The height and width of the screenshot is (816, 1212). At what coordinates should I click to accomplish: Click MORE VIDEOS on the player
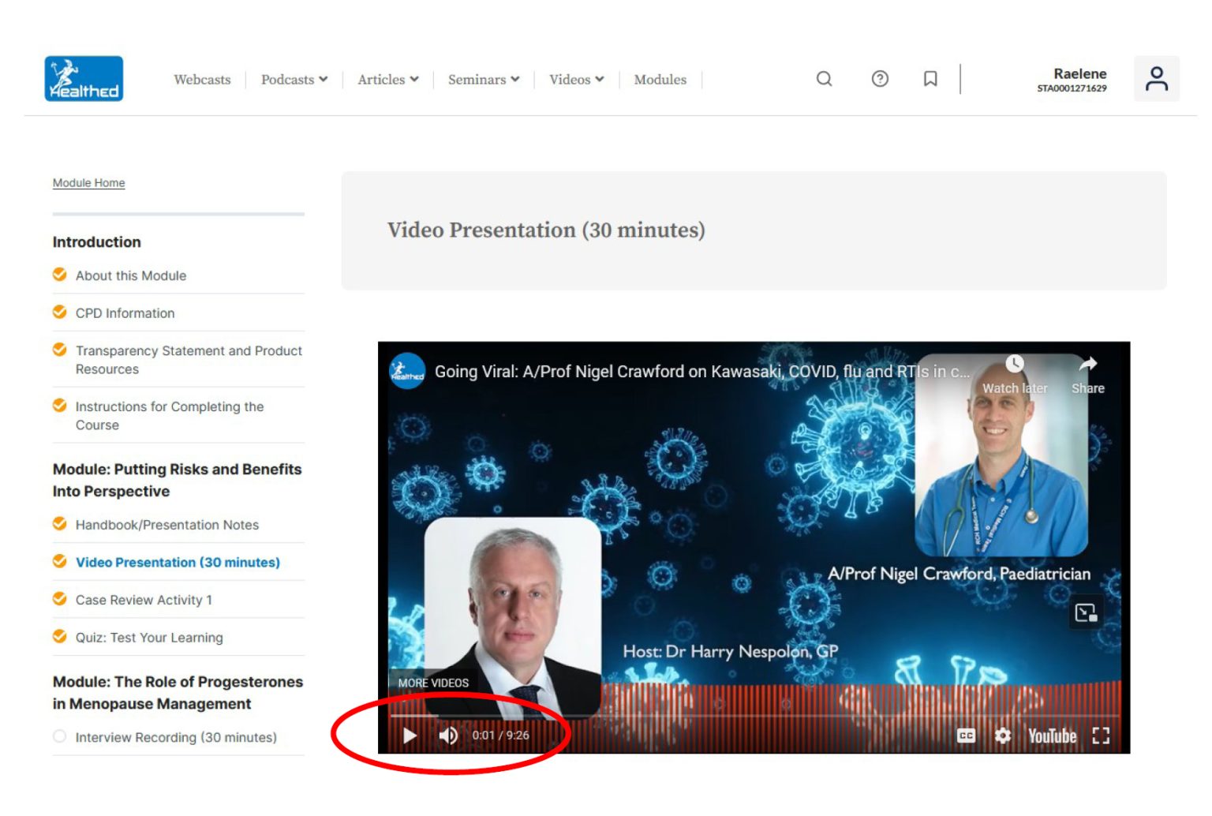pos(433,683)
